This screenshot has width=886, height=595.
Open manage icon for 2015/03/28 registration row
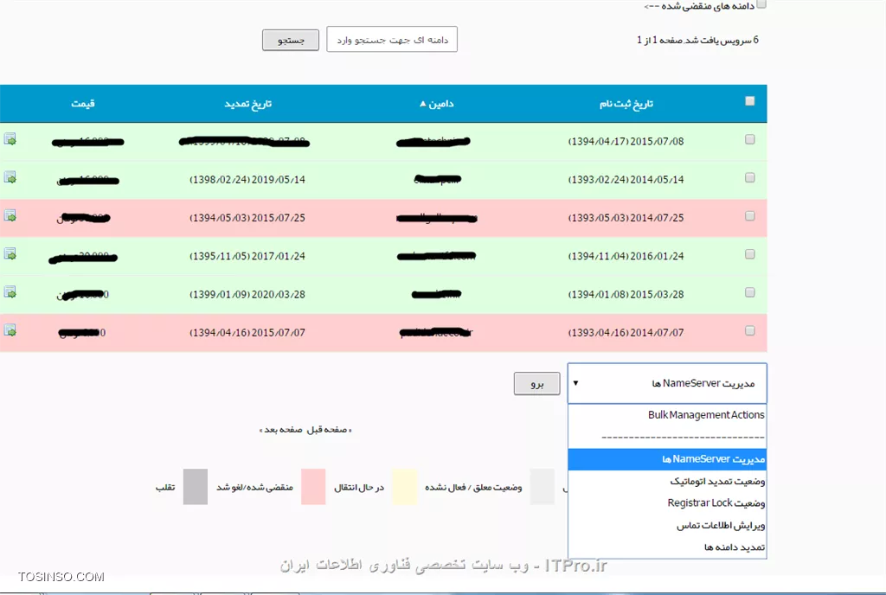[10, 291]
